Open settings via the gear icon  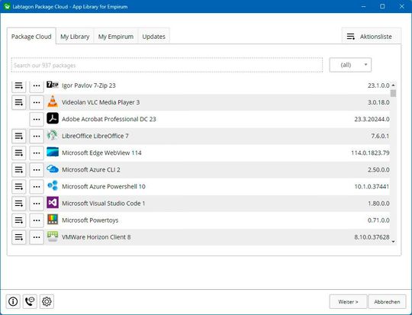tap(47, 301)
